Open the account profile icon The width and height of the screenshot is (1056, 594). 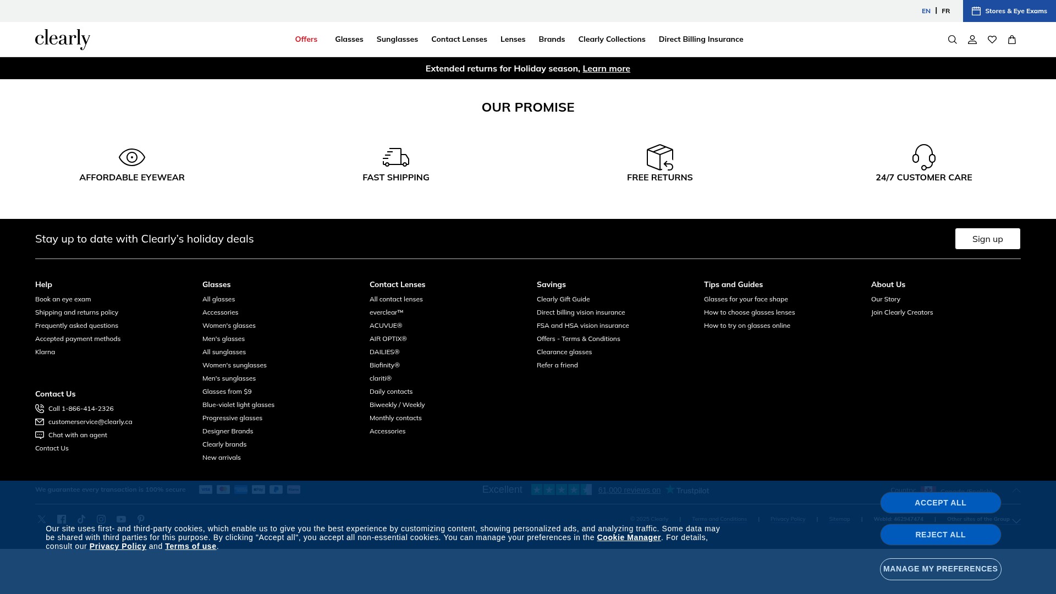972,40
